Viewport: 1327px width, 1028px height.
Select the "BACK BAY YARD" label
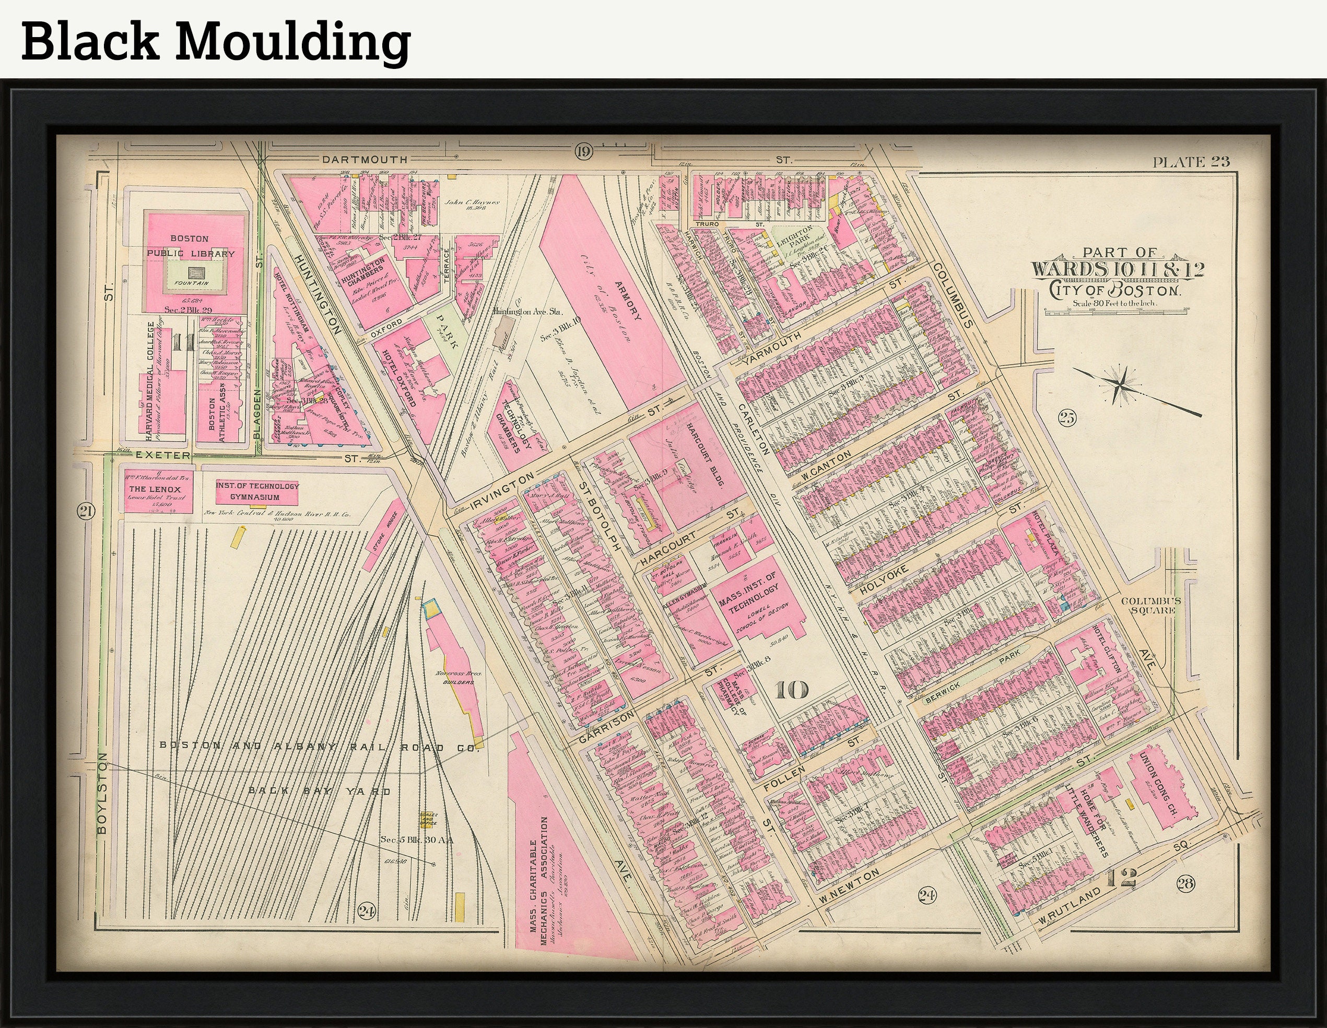point(320,791)
